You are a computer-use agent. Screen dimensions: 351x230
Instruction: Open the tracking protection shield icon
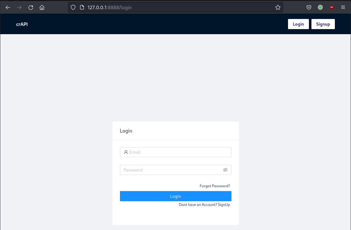click(73, 8)
